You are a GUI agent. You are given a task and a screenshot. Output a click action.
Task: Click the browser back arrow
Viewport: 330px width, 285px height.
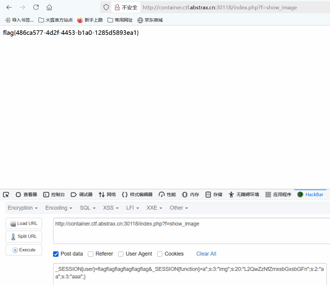pos(9,7)
